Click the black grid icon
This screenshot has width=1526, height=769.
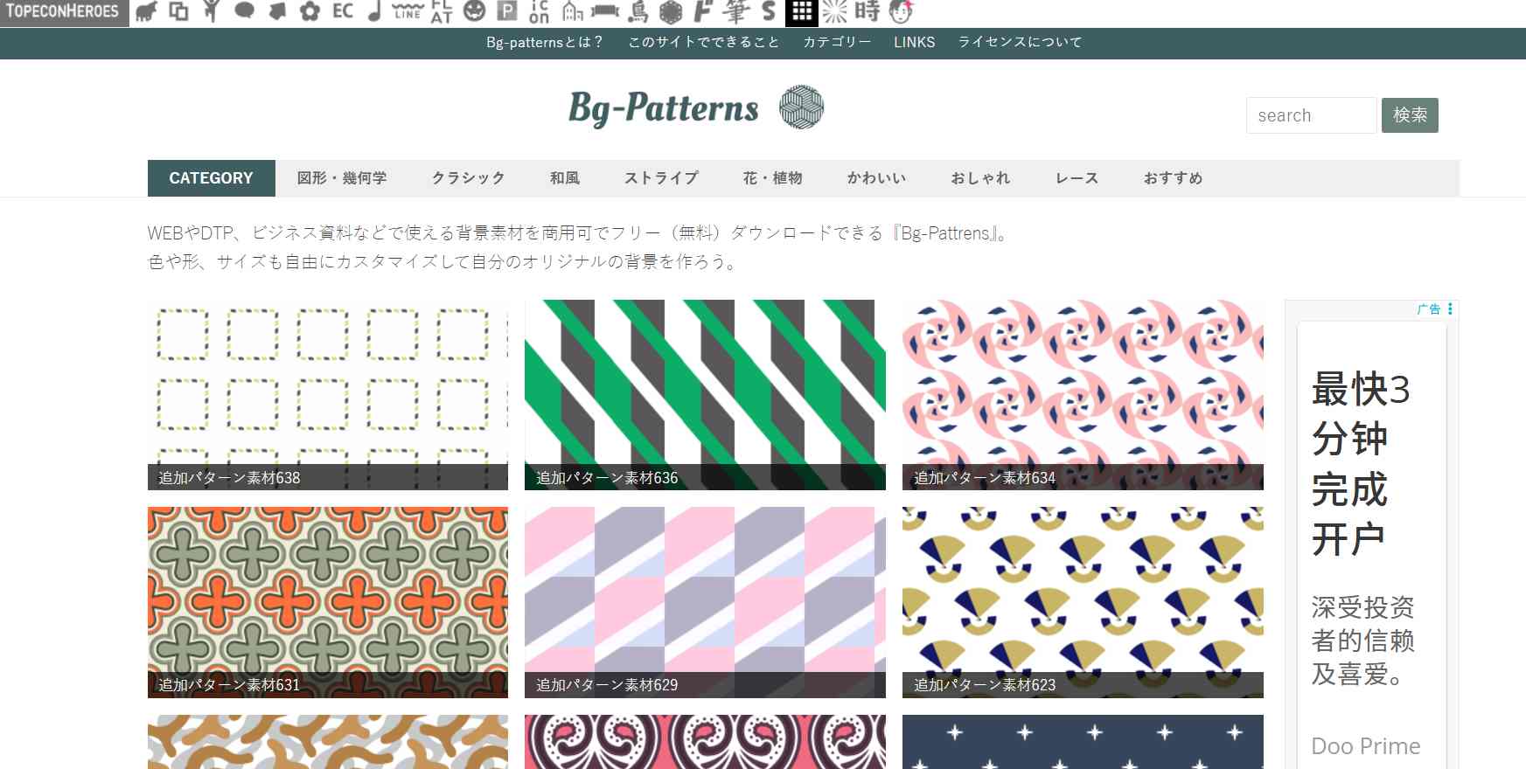801,12
